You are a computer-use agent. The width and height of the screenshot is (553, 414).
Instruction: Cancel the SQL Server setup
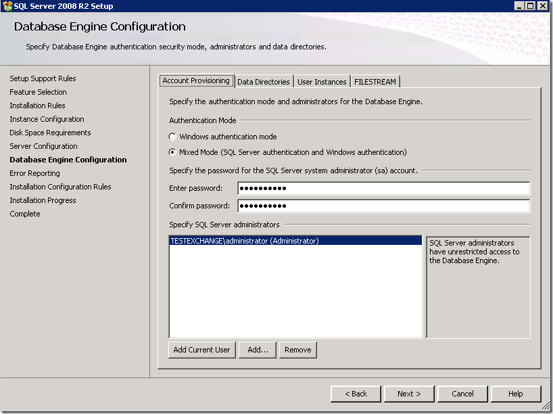(x=462, y=394)
